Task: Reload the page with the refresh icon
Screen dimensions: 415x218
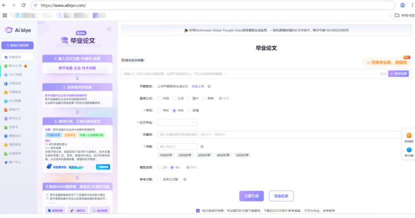Action: (23, 5)
